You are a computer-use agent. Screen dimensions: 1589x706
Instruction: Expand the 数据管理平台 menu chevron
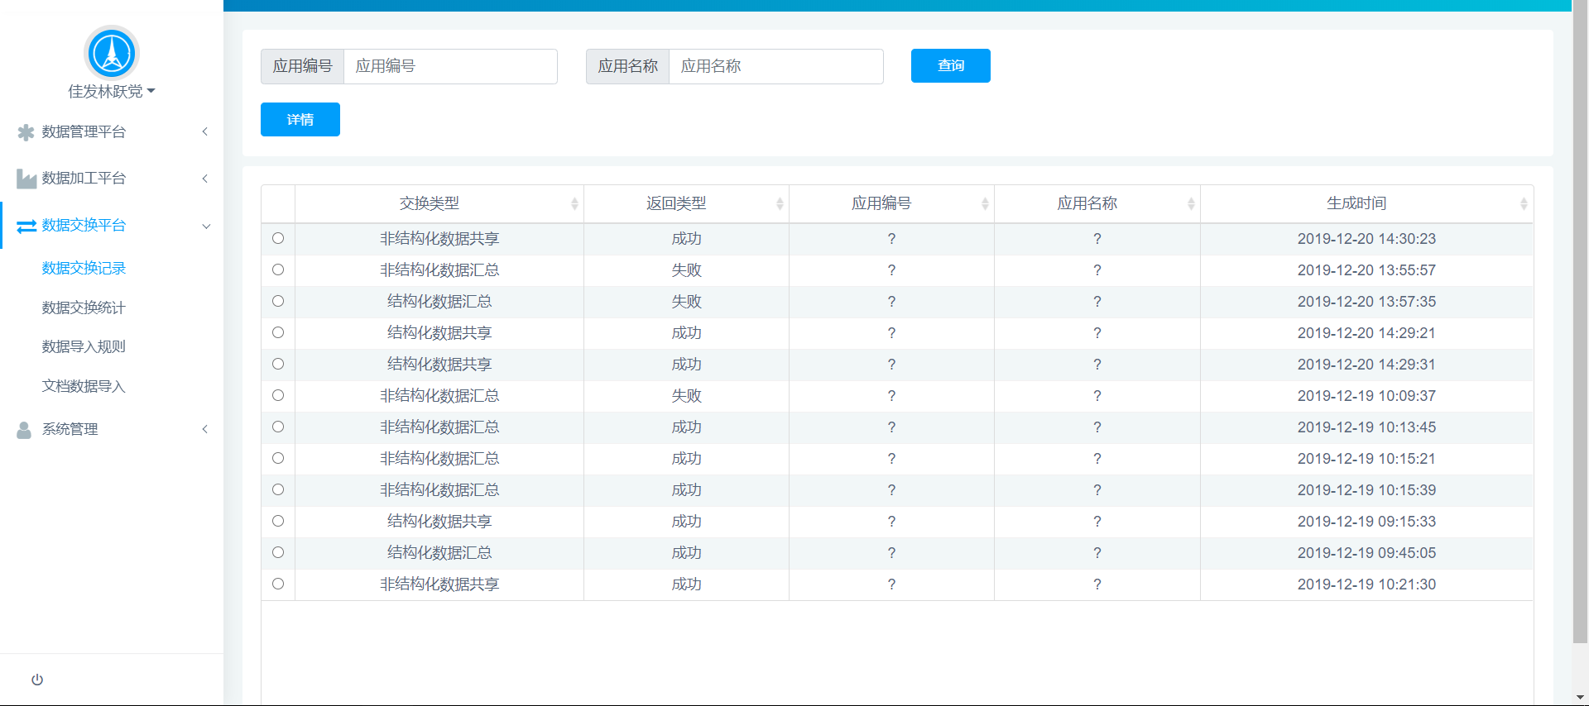pyautogui.click(x=205, y=131)
